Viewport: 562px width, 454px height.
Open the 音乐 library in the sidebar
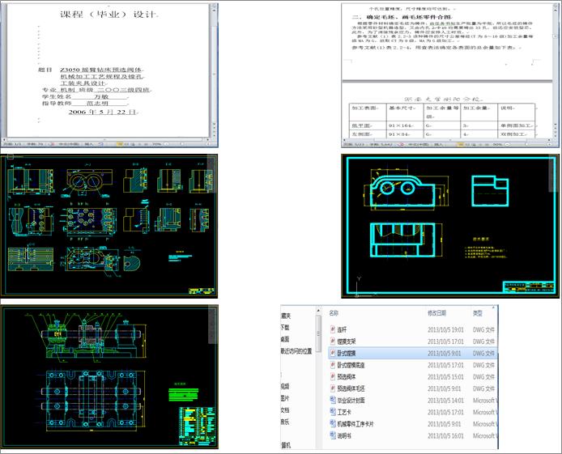(285, 422)
